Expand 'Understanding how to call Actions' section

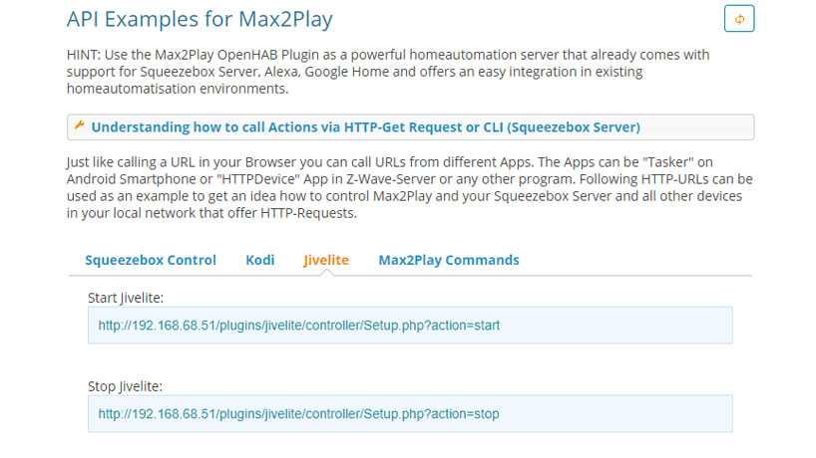click(410, 127)
